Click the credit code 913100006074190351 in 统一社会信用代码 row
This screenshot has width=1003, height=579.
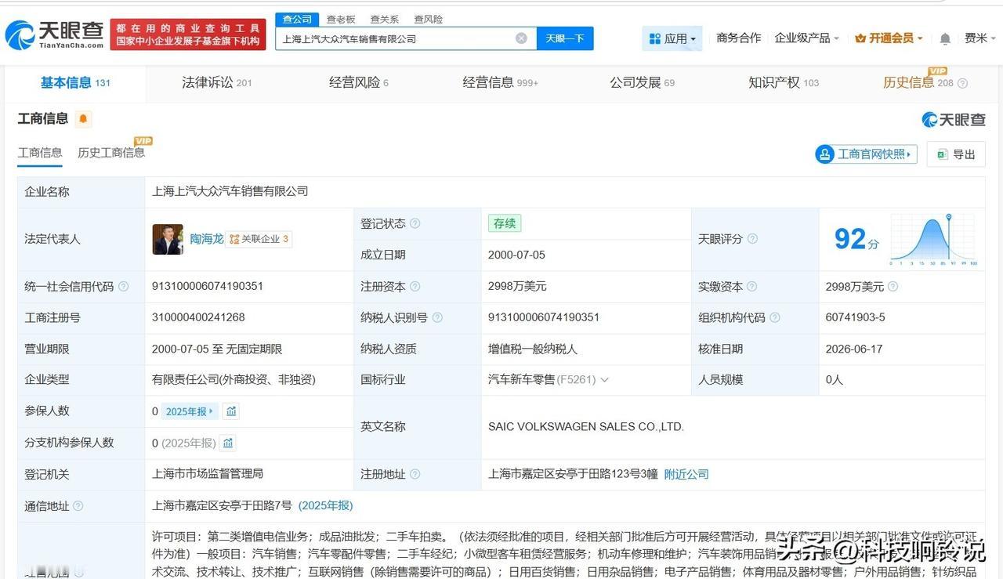(x=208, y=287)
